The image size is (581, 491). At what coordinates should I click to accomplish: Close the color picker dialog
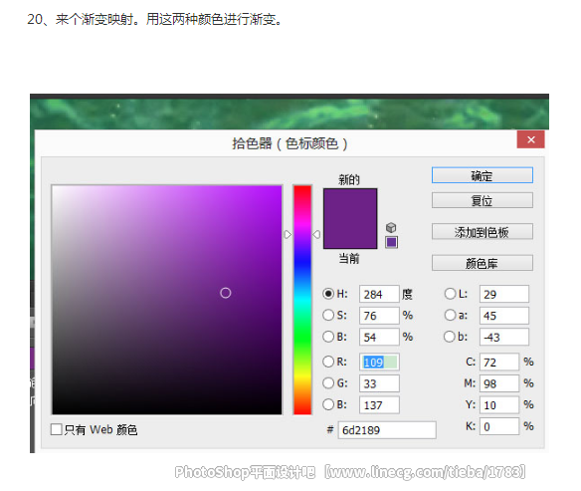(530, 139)
